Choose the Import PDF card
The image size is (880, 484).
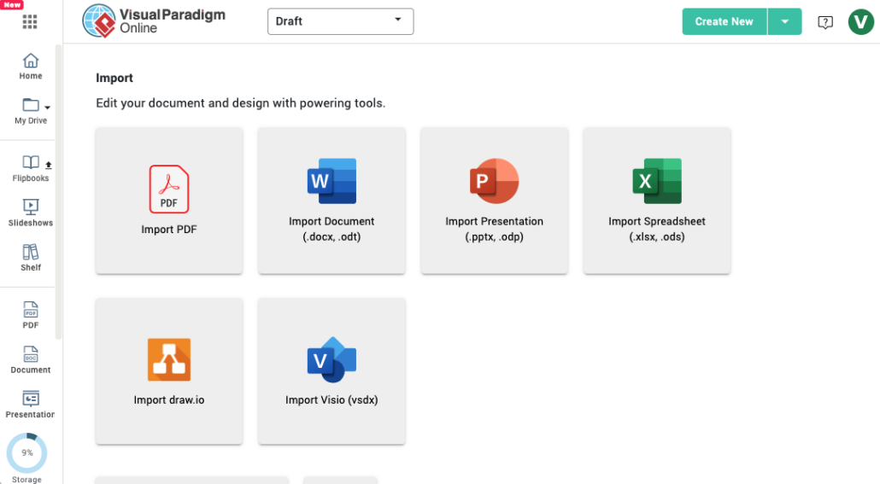coord(169,201)
